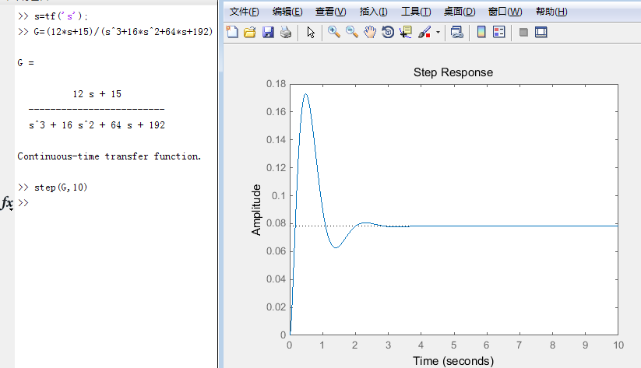Image resolution: width=641 pixels, height=368 pixels.
Task: Select the Zoom Out magnifier tool
Action: coord(352,32)
